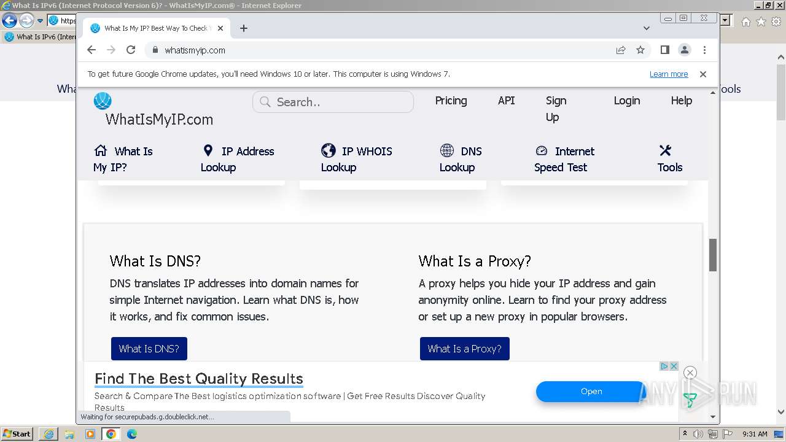Viewport: 786px width, 442px height.
Task: Click Internet Explorer's Back button
Action: pos(10,20)
